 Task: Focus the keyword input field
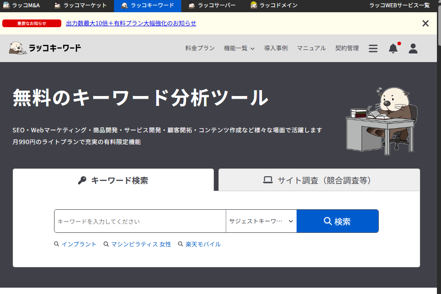[140, 221]
